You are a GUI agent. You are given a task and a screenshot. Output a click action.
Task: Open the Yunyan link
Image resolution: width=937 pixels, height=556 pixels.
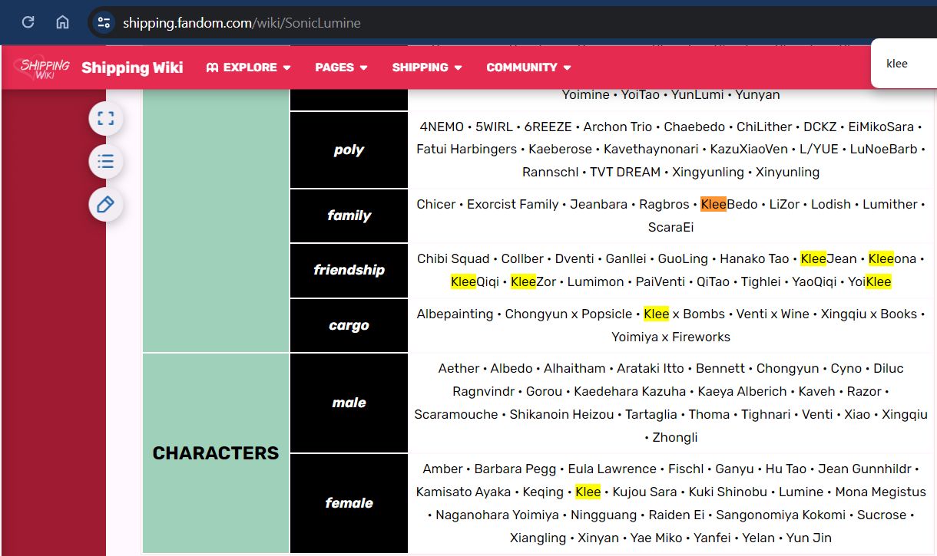coord(757,95)
